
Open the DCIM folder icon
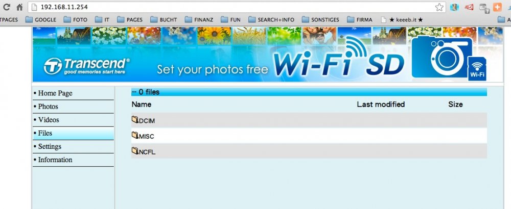tap(135, 120)
